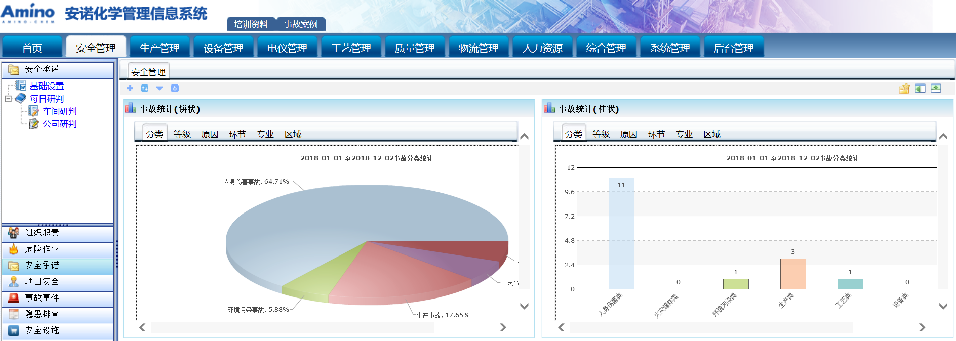Click the 安全设施 blue icon
Image resolution: width=956 pixels, height=341 pixels.
[14, 331]
